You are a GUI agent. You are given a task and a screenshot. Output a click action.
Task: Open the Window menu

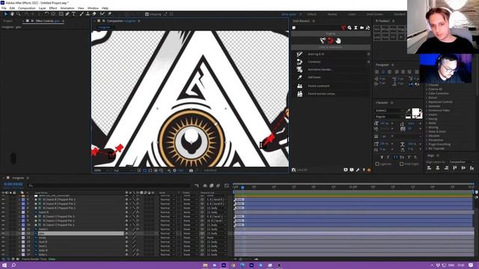[x=93, y=8]
